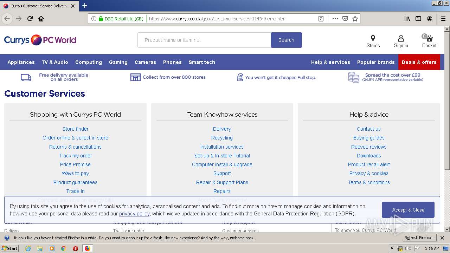Open the Phones menu
The width and height of the screenshot is (450, 253).
pyautogui.click(x=172, y=62)
